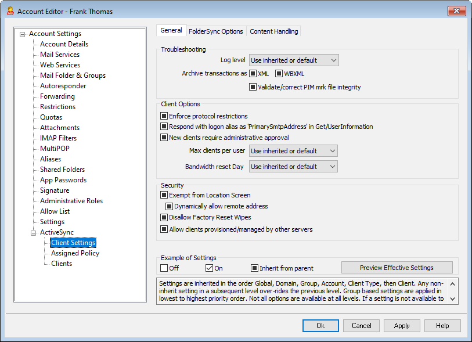Switch to the Content Handling tab
This screenshot has height=342, width=472.
pos(273,31)
